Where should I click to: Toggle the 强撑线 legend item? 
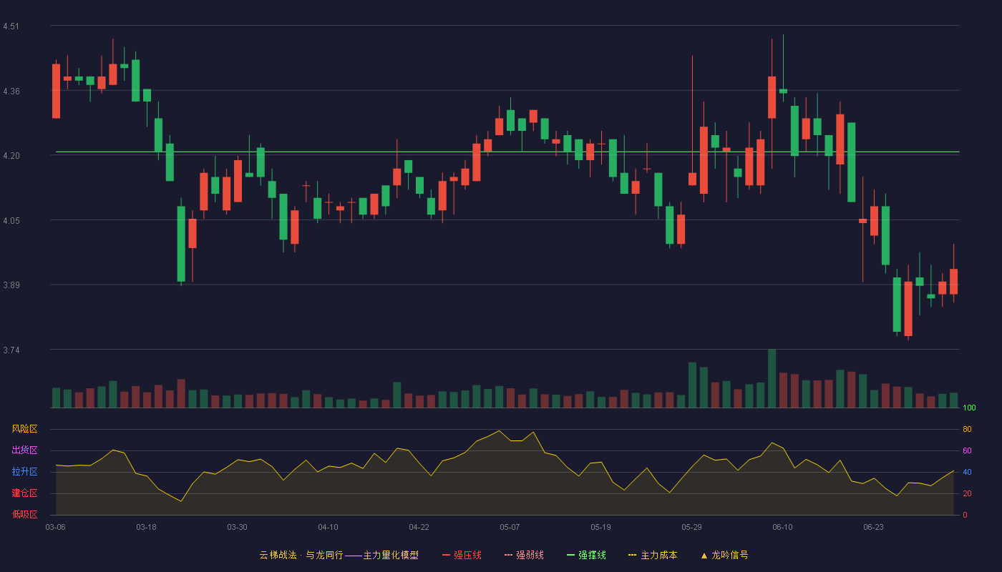pos(586,555)
